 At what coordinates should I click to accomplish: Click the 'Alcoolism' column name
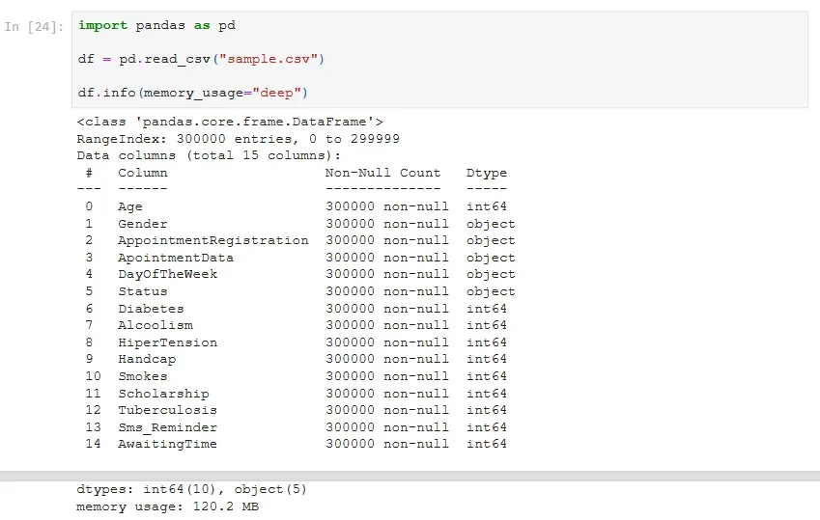pos(156,325)
